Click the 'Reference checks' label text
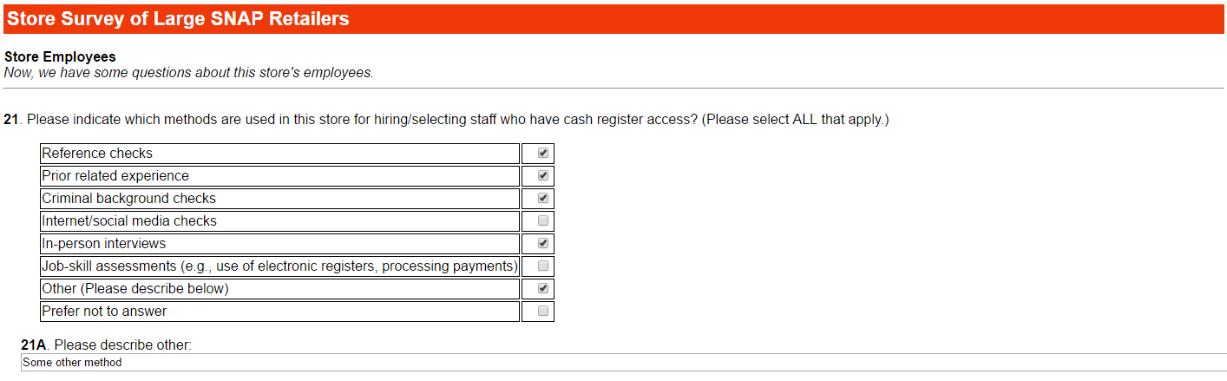Viewport: 1227px width, 381px height. [97, 154]
